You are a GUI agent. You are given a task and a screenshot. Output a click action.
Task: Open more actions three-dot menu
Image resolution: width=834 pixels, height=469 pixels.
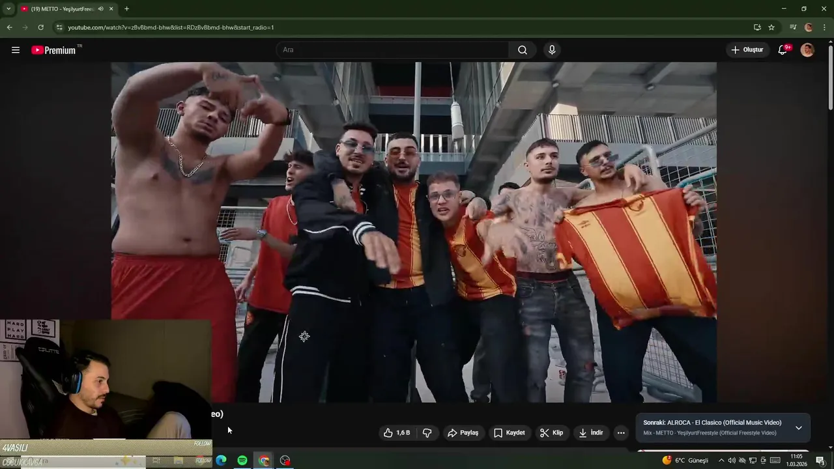click(621, 433)
